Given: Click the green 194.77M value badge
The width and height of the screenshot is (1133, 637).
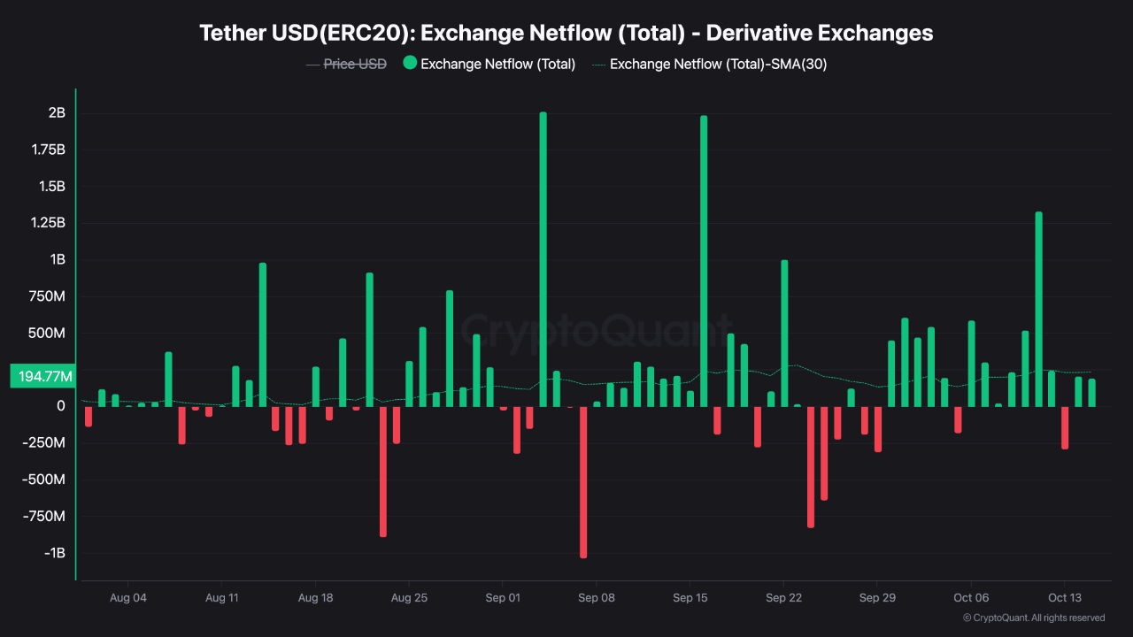Looking at the screenshot, I should (x=42, y=375).
